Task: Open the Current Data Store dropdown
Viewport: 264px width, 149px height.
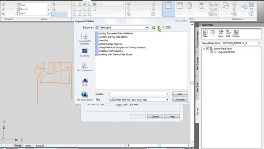Action: pos(259,43)
